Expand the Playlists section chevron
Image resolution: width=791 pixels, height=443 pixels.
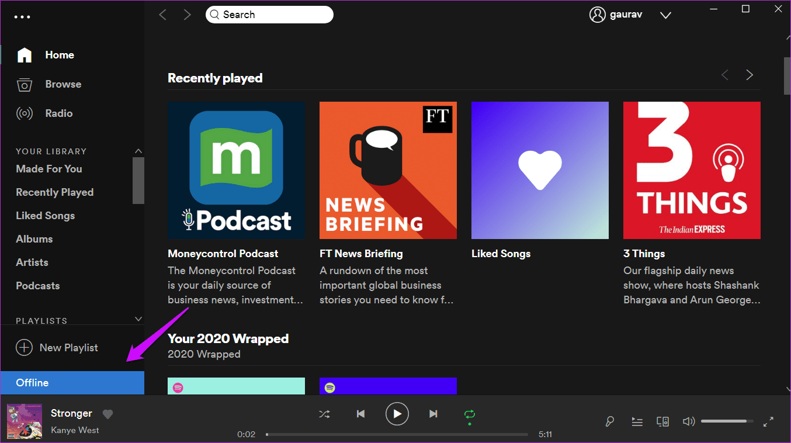pos(138,319)
